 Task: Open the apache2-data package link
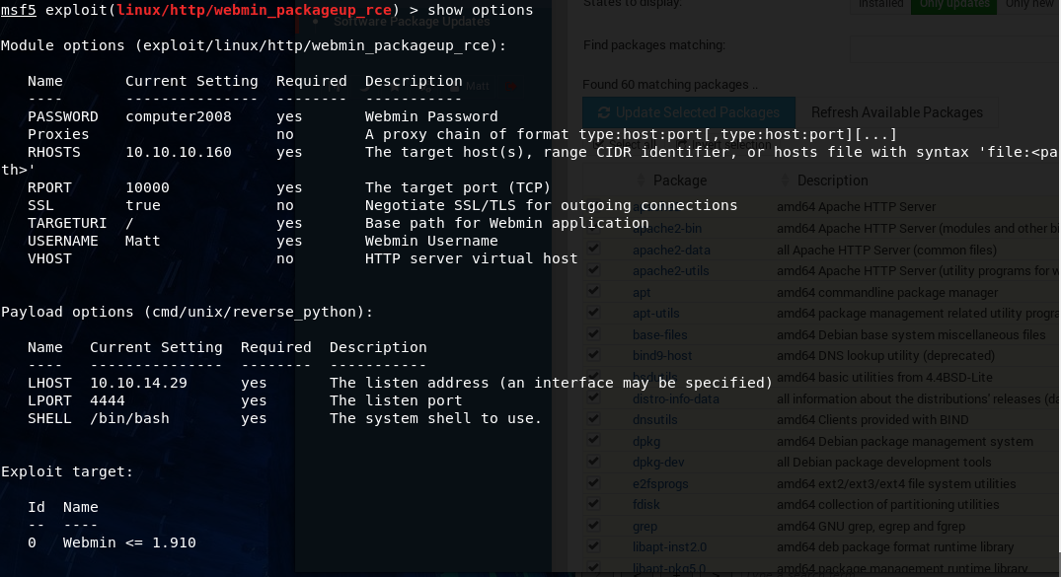click(x=671, y=251)
